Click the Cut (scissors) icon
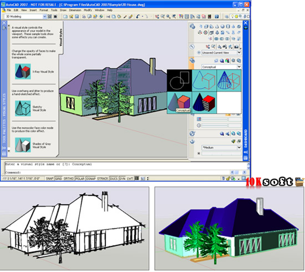 [x=108, y=17]
